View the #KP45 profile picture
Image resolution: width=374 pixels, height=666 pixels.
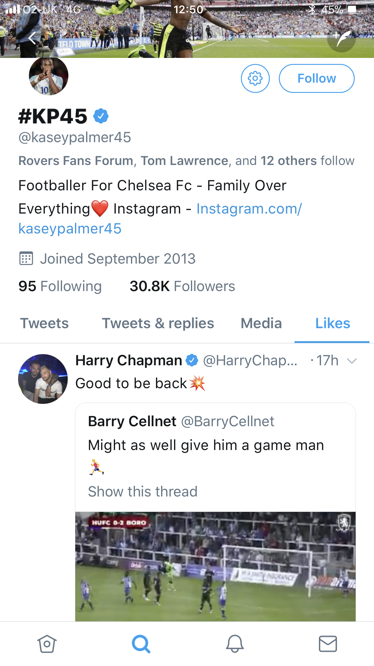tap(48, 76)
